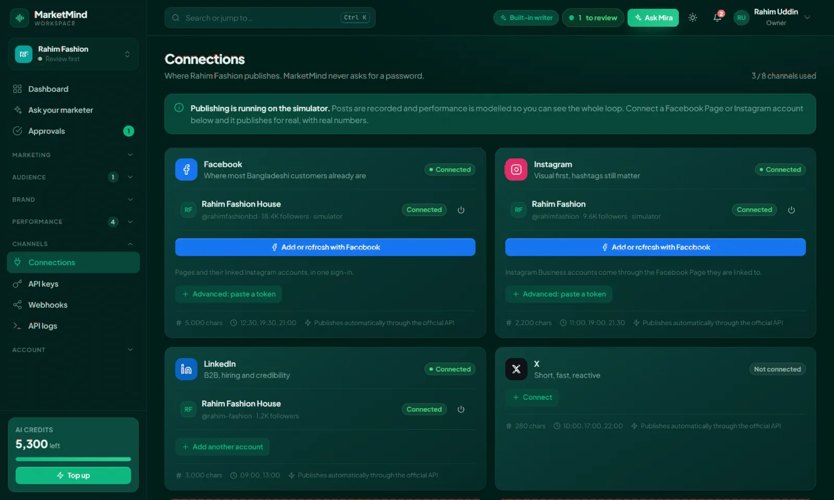Toggle the light/dark theme sun icon
The image size is (834, 500).
[693, 18]
